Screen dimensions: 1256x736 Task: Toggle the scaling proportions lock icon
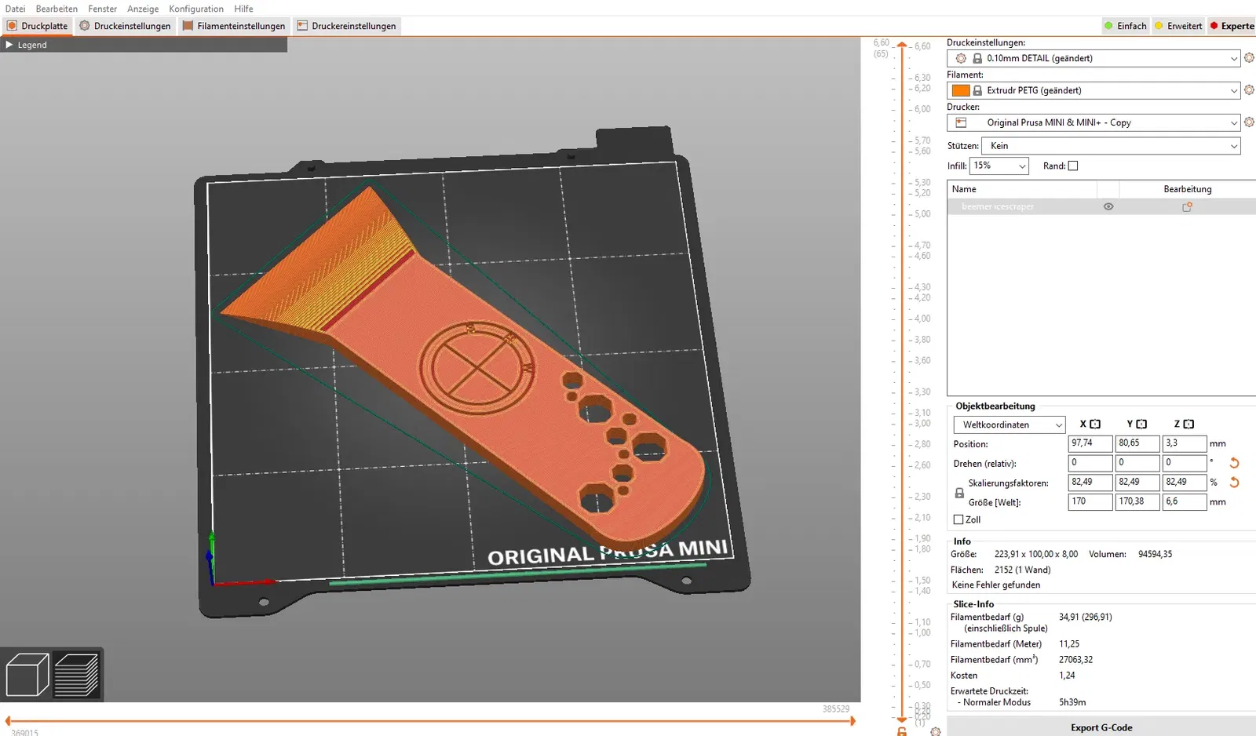point(959,493)
